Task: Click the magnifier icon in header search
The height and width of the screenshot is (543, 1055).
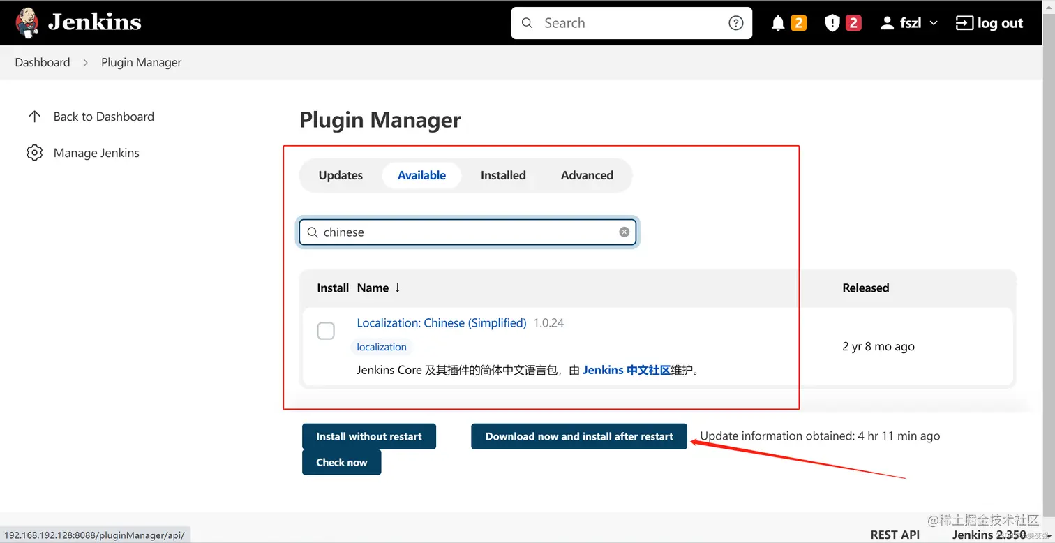Action: [527, 23]
